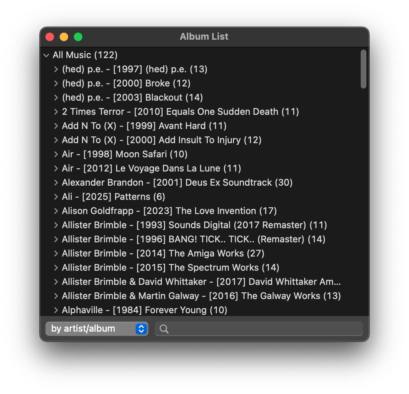Expand Deus Ex Soundtrack chevron
The width and height of the screenshot is (409, 394).
coord(56,183)
